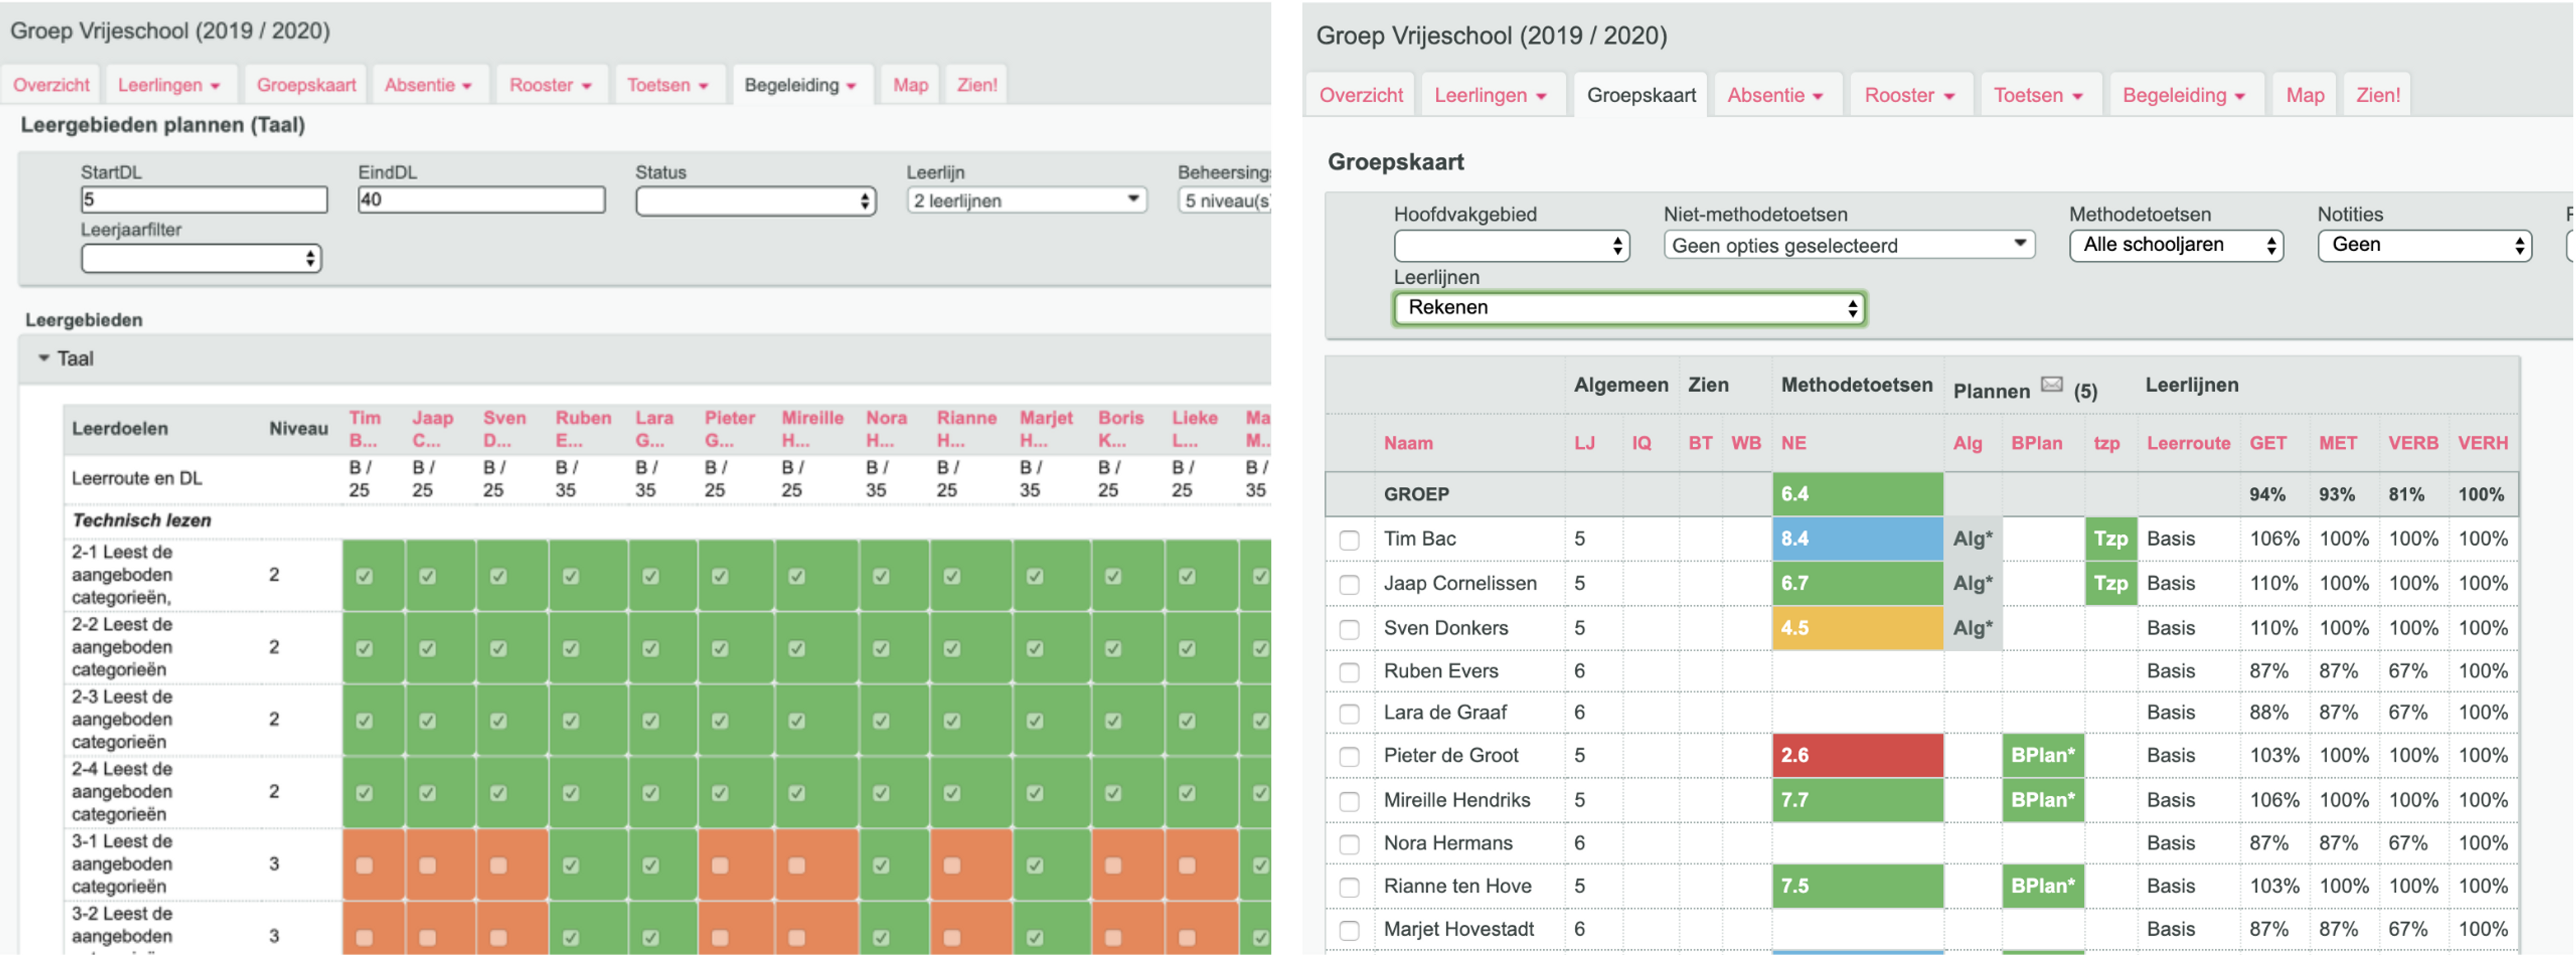The image size is (2576, 955).
Task: Sort by the Naam column header
Action: 1407,443
